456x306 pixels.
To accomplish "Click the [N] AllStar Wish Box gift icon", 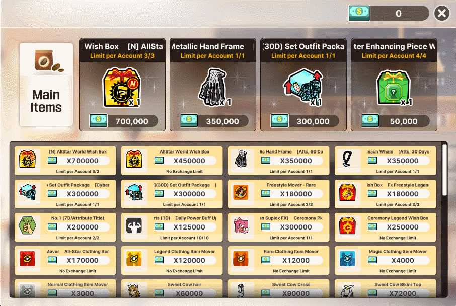I will coord(122,87).
